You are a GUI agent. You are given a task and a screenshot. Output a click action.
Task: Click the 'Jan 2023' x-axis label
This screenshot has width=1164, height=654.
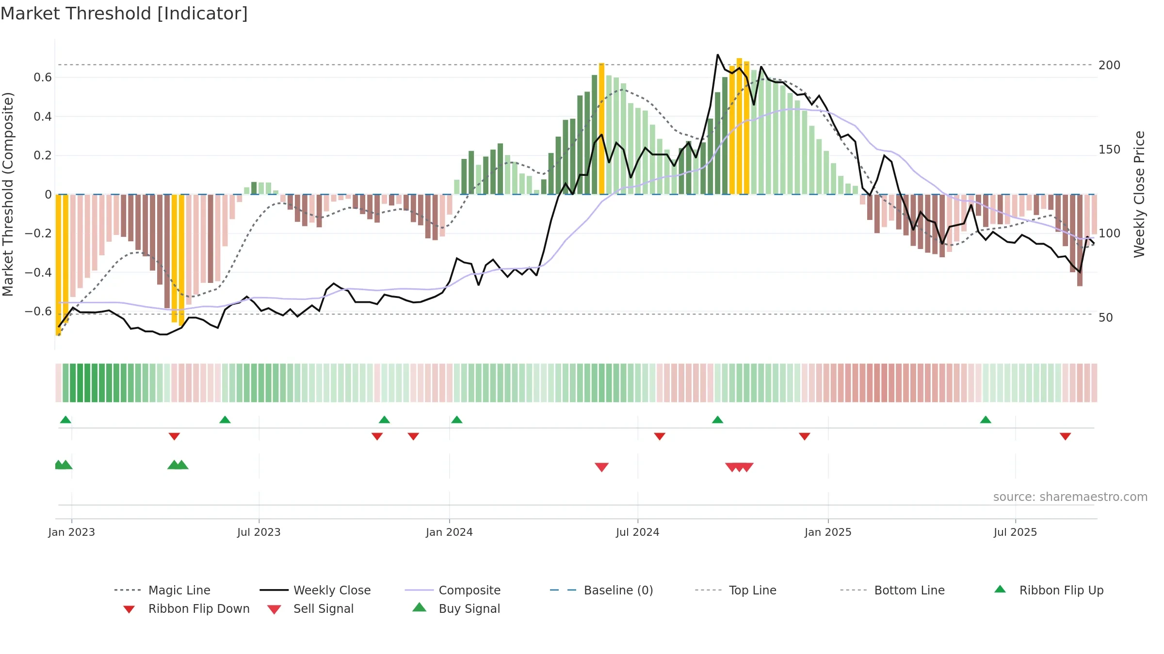[x=72, y=532]
